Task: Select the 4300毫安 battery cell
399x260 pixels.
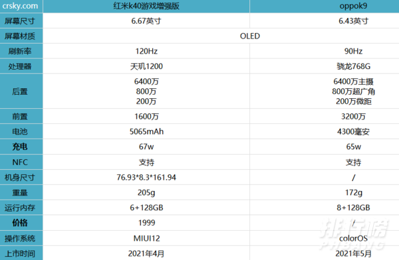Action: [x=325, y=131]
